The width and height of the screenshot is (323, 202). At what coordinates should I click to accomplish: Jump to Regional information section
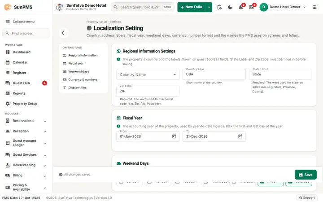tap(80, 56)
